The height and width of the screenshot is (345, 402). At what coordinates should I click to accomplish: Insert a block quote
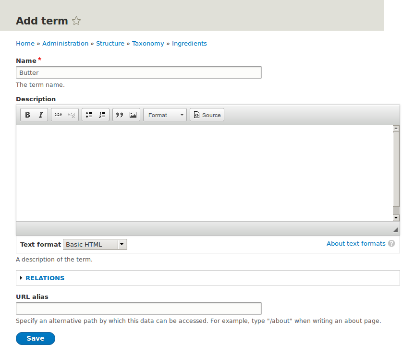tap(119, 115)
